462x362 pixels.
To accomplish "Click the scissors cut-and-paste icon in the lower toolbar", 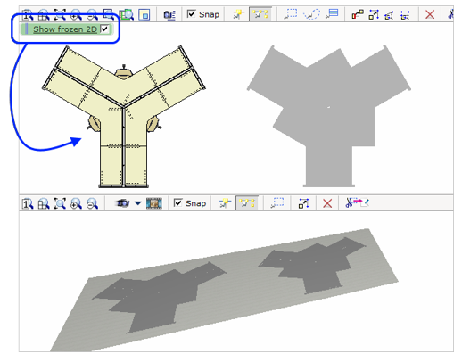I will (357, 203).
